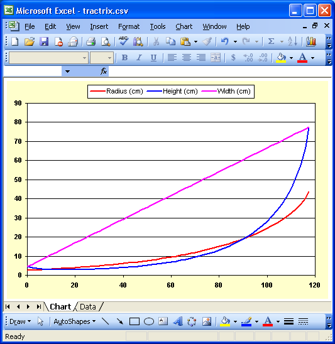Open Dash Style options on Drawing toolbar
Screen dimensions: 335x344
click(x=303, y=321)
